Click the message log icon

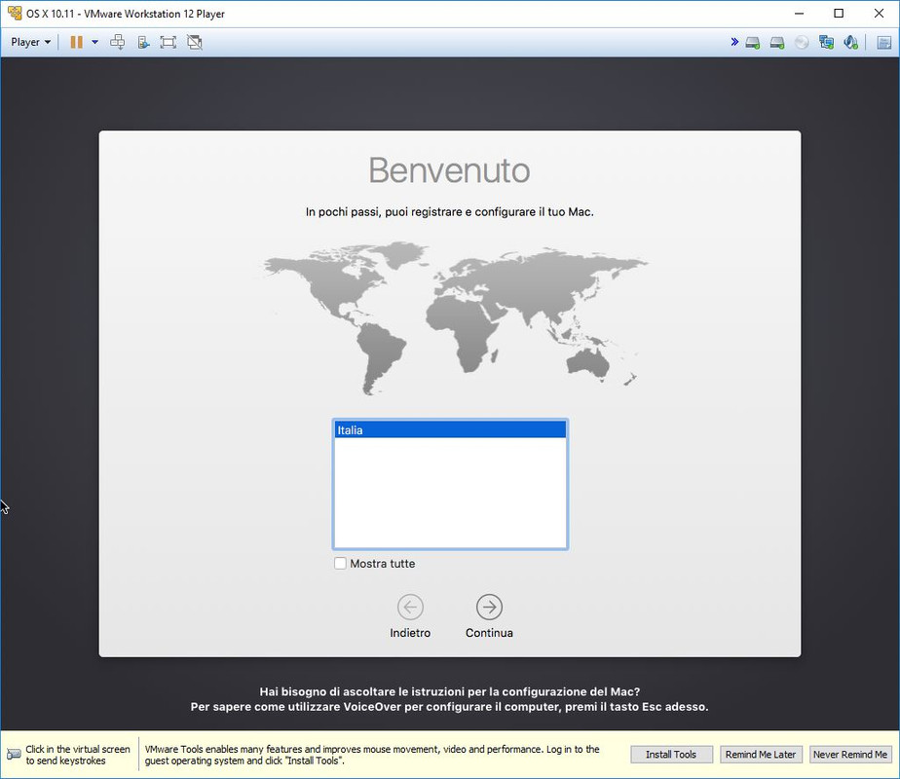[x=884, y=43]
